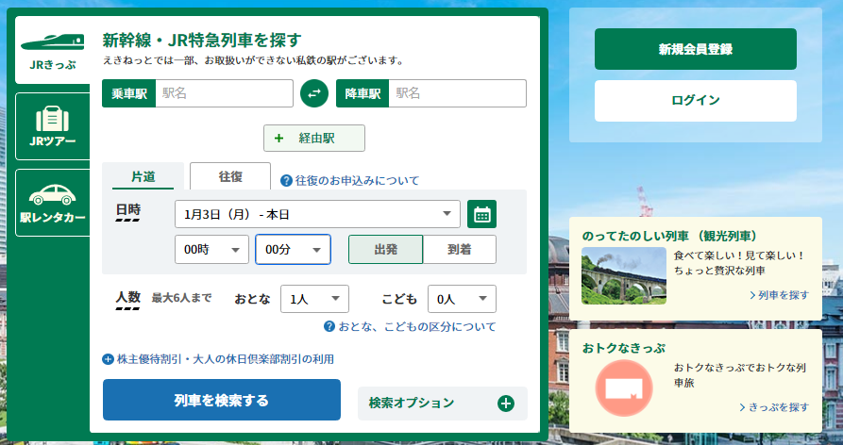The height and width of the screenshot is (445, 843).
Task: Add a 経由駅 via station
Action: click(x=314, y=138)
